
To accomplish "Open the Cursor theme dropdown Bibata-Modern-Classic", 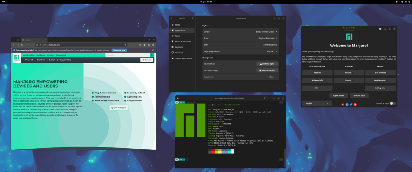I will 267,32.
